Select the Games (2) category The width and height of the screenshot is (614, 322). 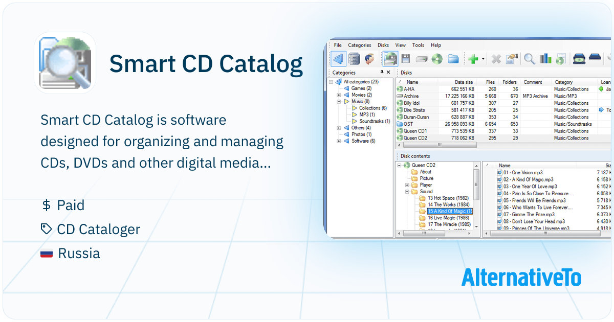[361, 88]
